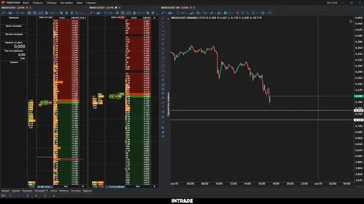Open the Лимиты bottom tab
Screen dimensions: 364x204
click(x=64, y=191)
